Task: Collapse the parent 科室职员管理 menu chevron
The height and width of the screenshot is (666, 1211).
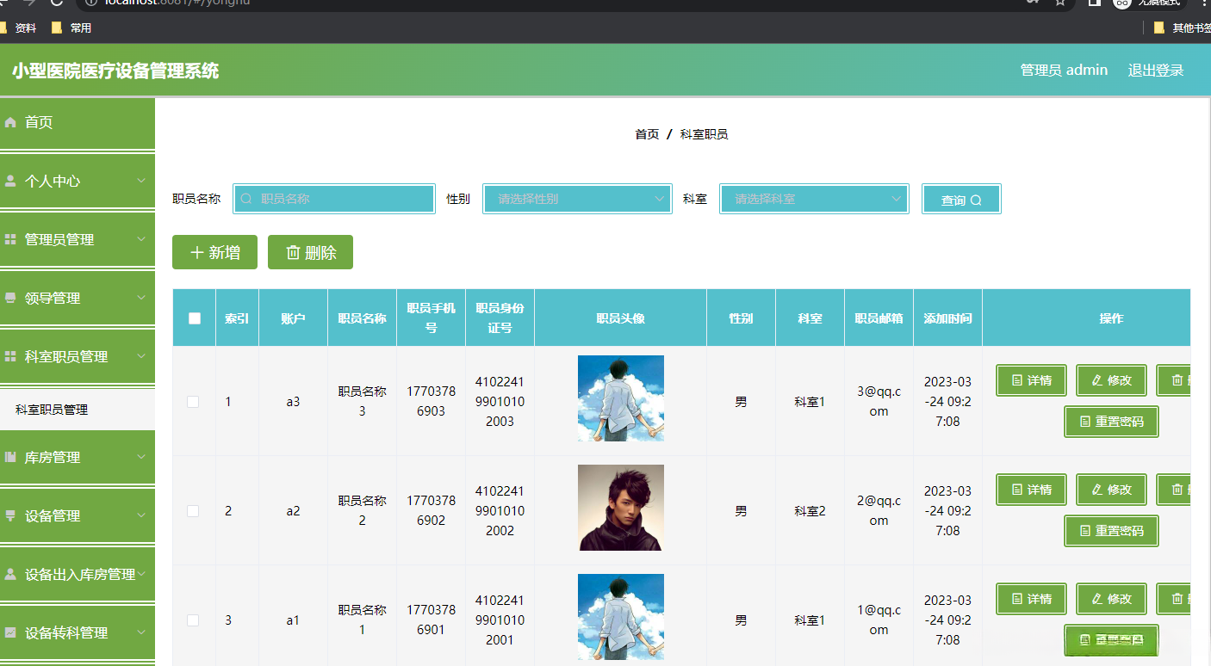Action: click(141, 356)
